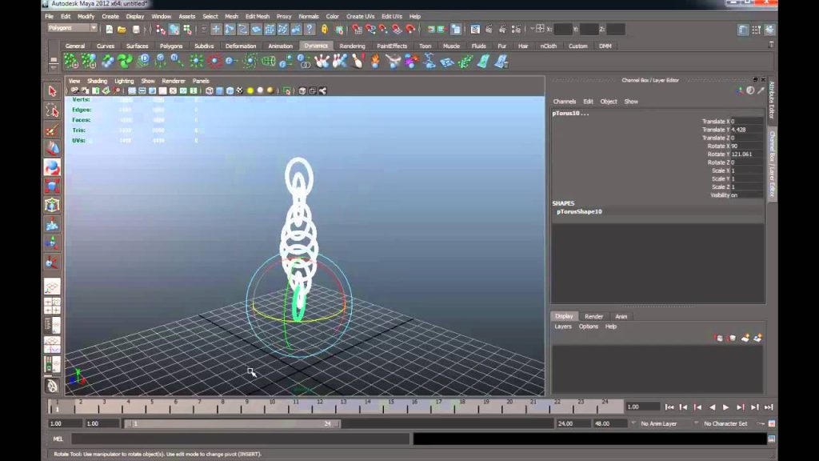Viewport: 819px width, 461px height.
Task: Create a new scene with toolbar icon
Action: click(x=109, y=30)
